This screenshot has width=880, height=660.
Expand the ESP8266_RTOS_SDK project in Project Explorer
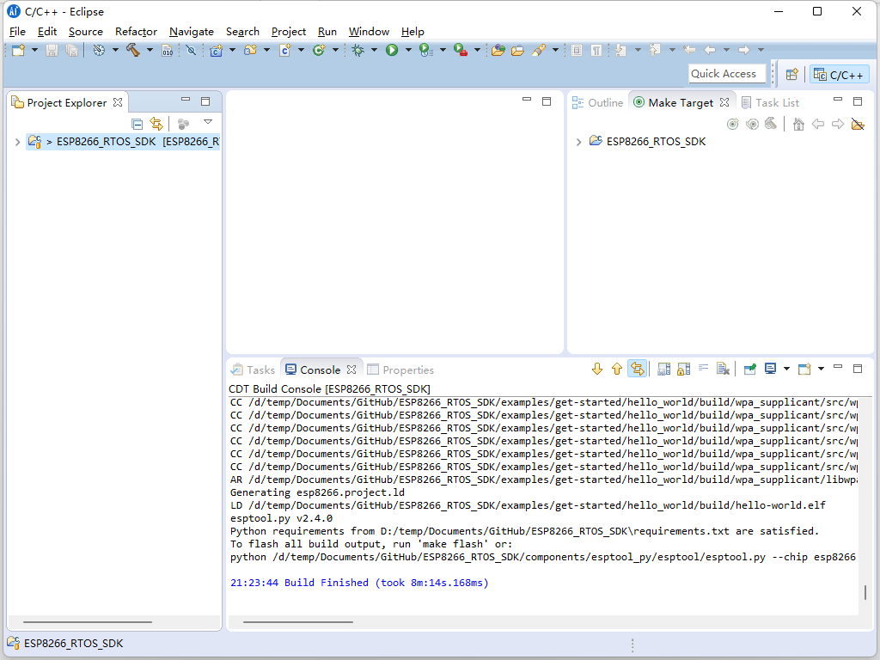coord(17,142)
